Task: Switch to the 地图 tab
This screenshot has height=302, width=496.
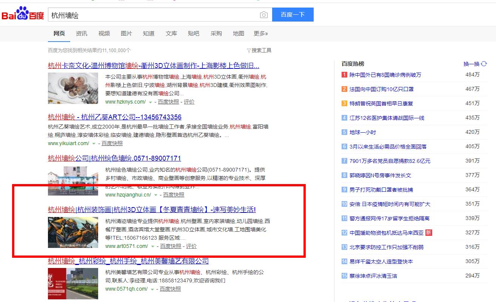Action: [239, 34]
